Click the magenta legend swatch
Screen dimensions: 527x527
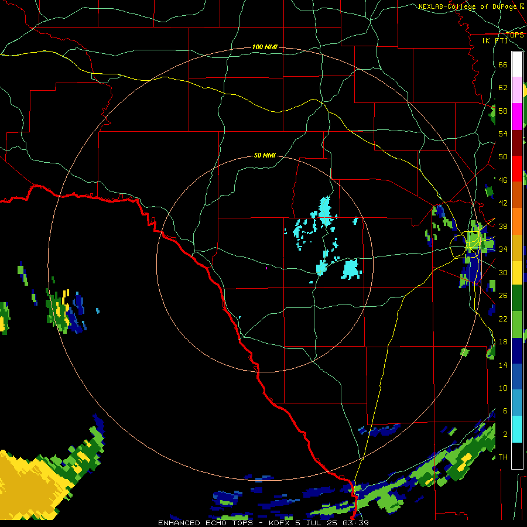tap(517, 117)
